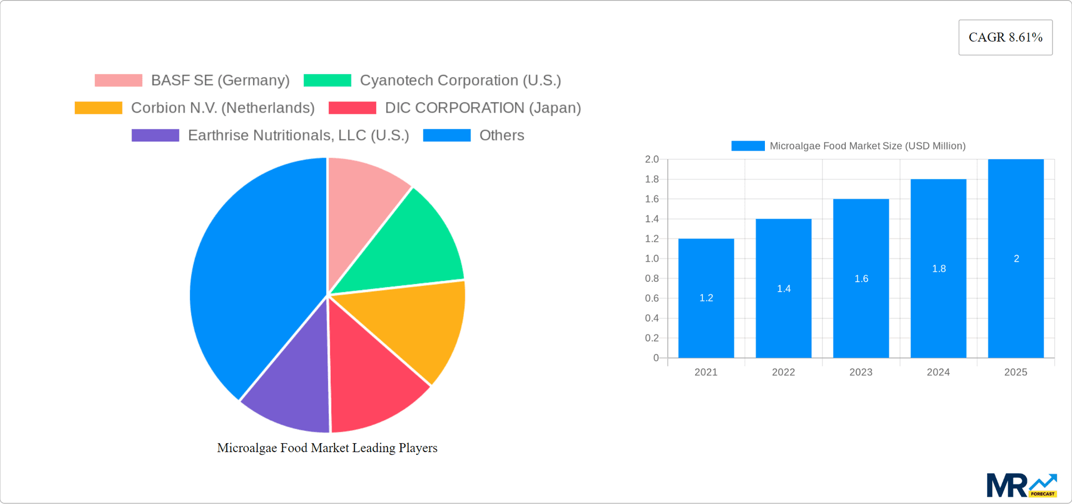
Task: Click the 2021 bar showing 1.2
Action: pyautogui.click(x=706, y=297)
